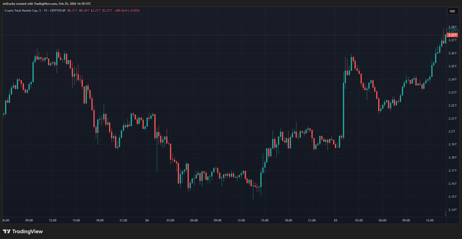Image resolution: width=462 pixels, height=239 pixels.
Task: Click the 2.28T label on price axis
Action: click(452, 27)
